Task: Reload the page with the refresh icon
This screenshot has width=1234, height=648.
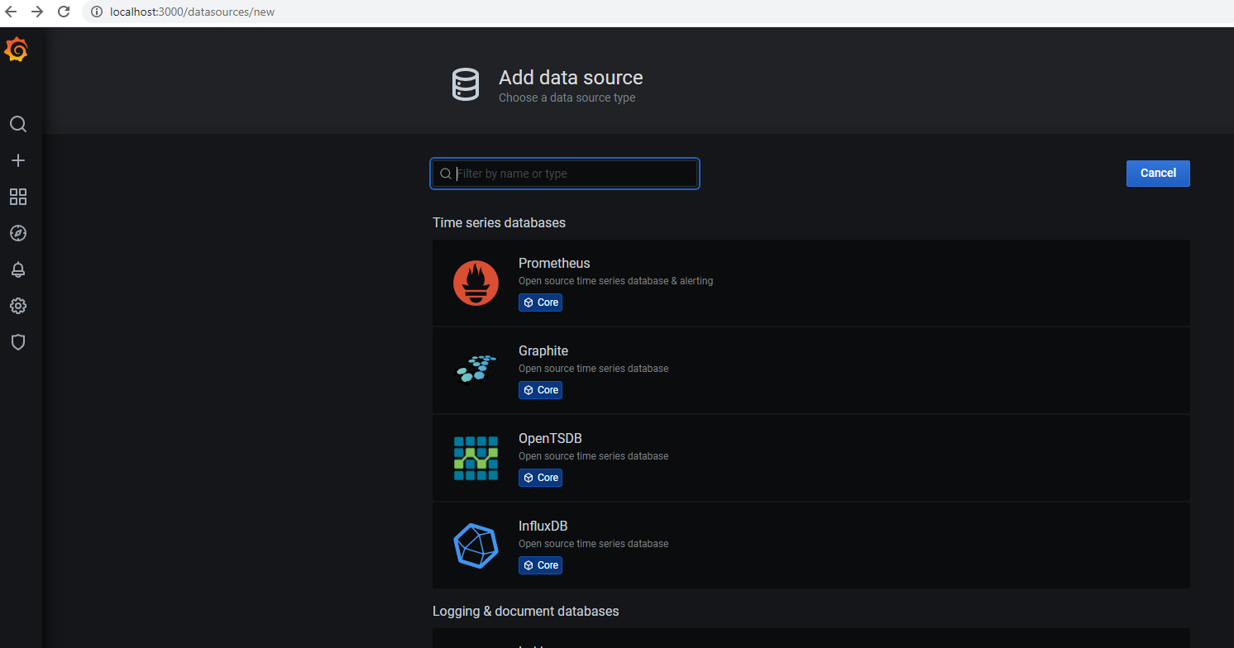Action: tap(64, 12)
